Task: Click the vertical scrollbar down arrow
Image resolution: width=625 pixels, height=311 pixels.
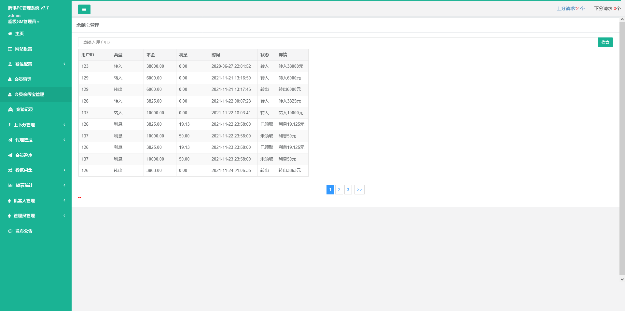Action: click(622, 279)
